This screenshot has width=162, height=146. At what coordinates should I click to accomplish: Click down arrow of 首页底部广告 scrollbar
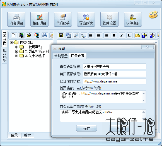(x=144, y=100)
